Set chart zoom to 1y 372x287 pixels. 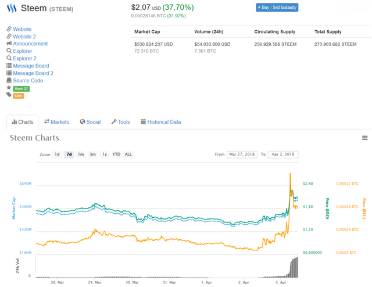(105, 155)
